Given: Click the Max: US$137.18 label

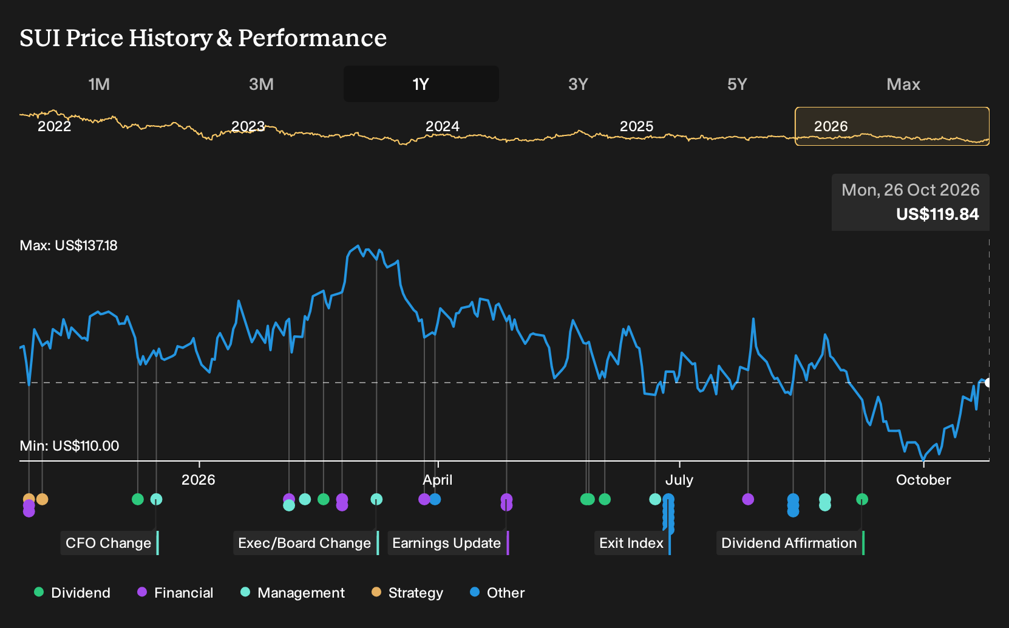Looking at the screenshot, I should 69,245.
